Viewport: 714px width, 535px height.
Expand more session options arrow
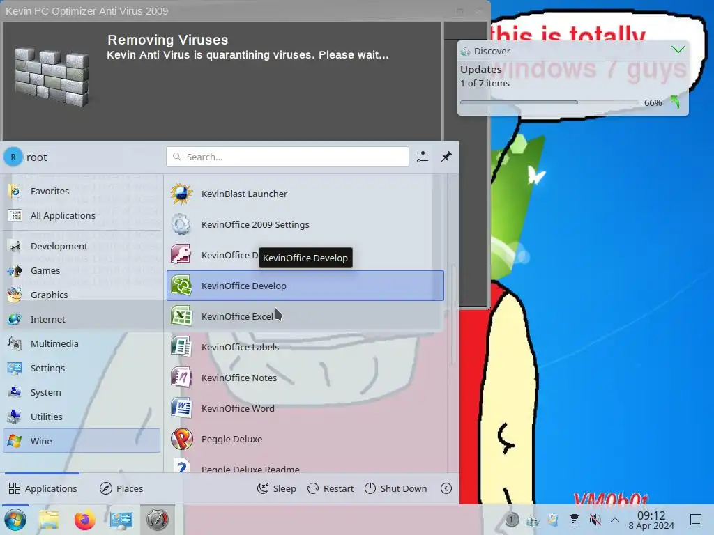446,488
